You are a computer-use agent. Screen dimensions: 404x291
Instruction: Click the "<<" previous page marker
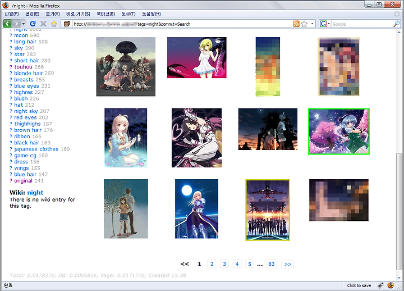[185, 264]
